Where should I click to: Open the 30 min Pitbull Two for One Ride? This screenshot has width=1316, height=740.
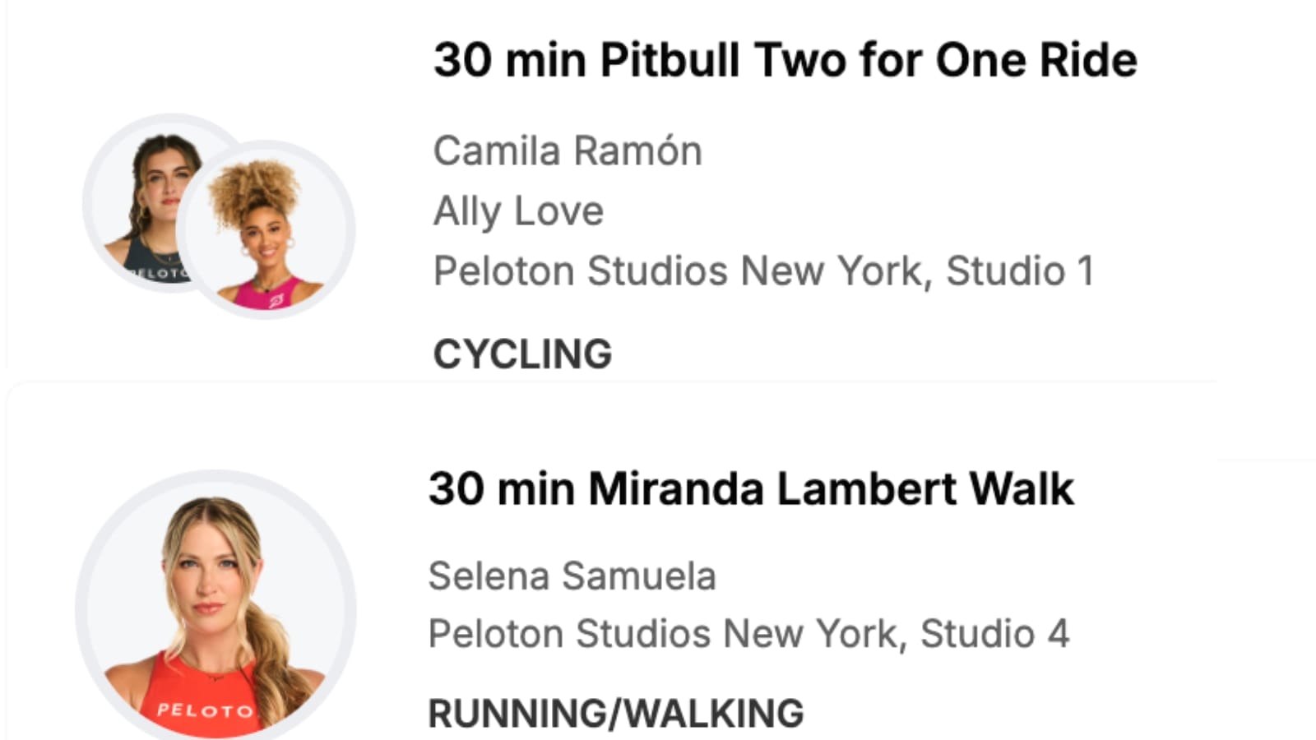(x=785, y=60)
